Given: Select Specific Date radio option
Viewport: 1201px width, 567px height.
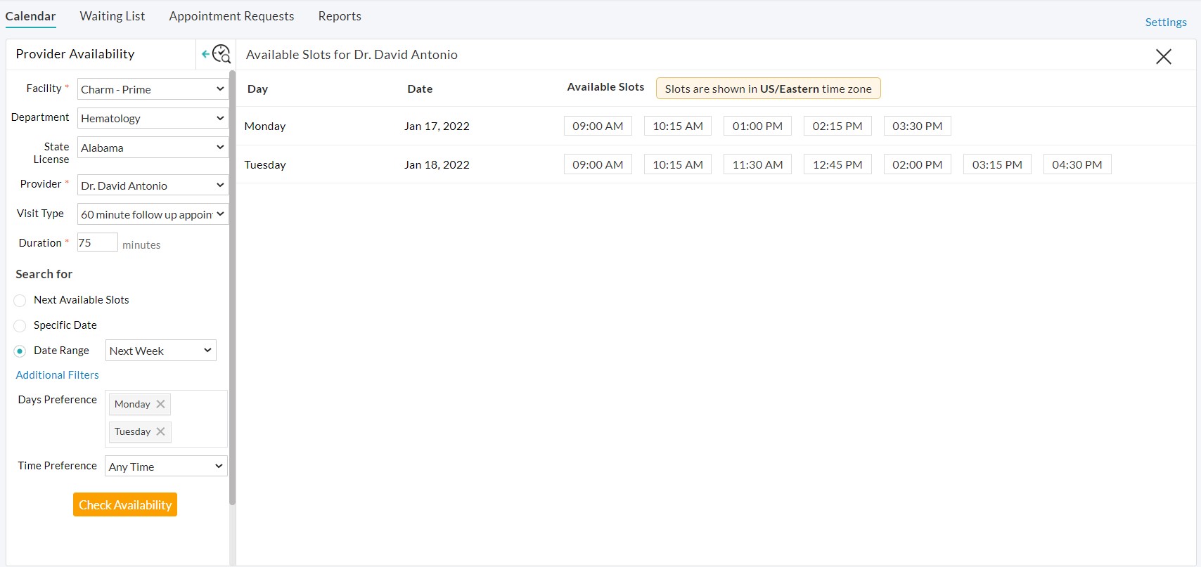Looking at the screenshot, I should pyautogui.click(x=20, y=326).
